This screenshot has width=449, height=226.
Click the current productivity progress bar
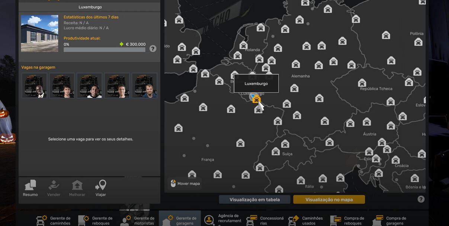click(105, 50)
